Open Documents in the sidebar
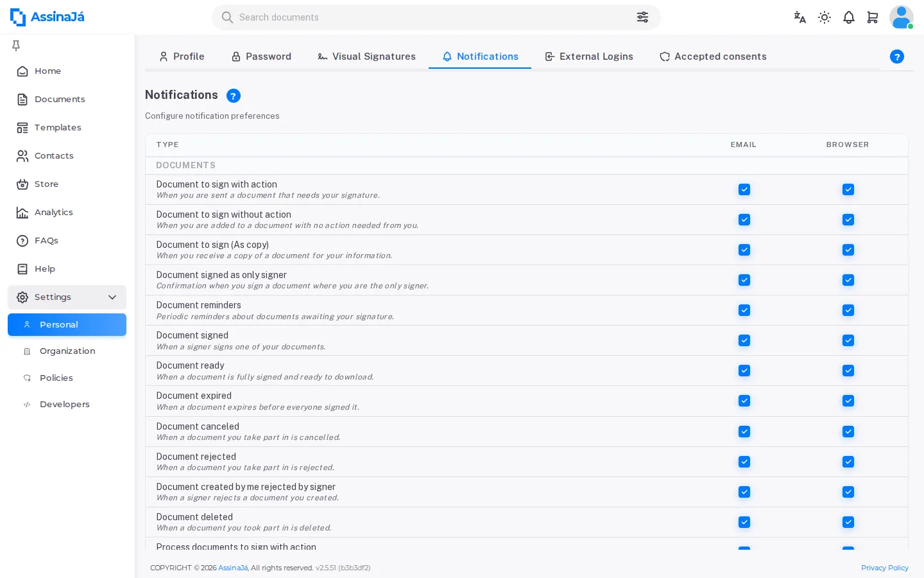 click(67, 100)
